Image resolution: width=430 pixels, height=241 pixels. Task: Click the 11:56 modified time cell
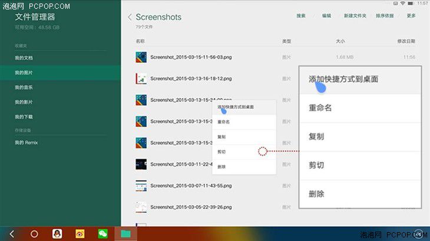409,57
